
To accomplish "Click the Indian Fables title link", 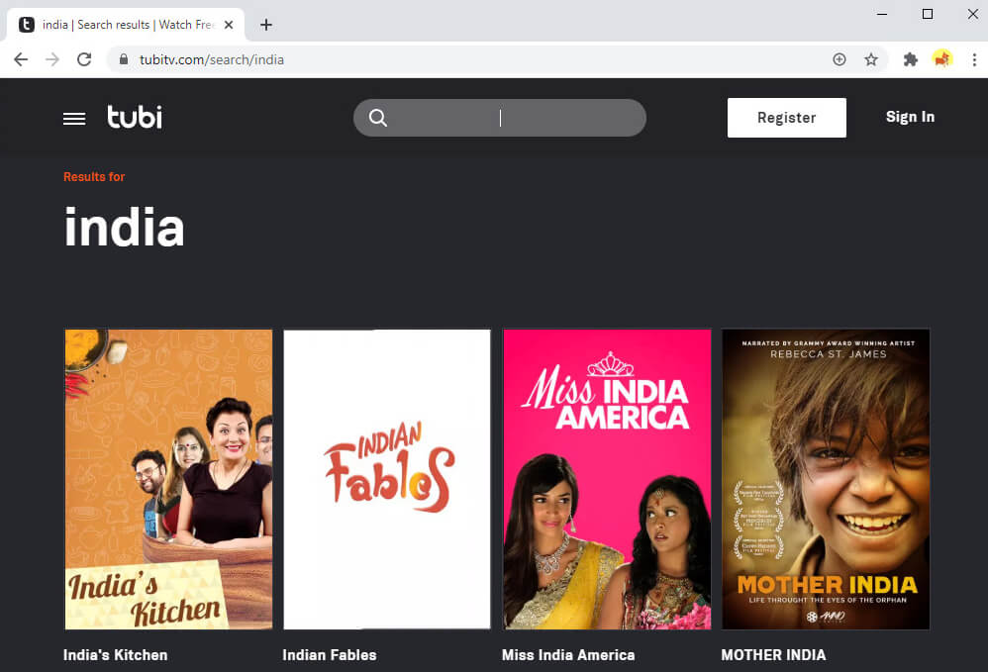I will [330, 655].
